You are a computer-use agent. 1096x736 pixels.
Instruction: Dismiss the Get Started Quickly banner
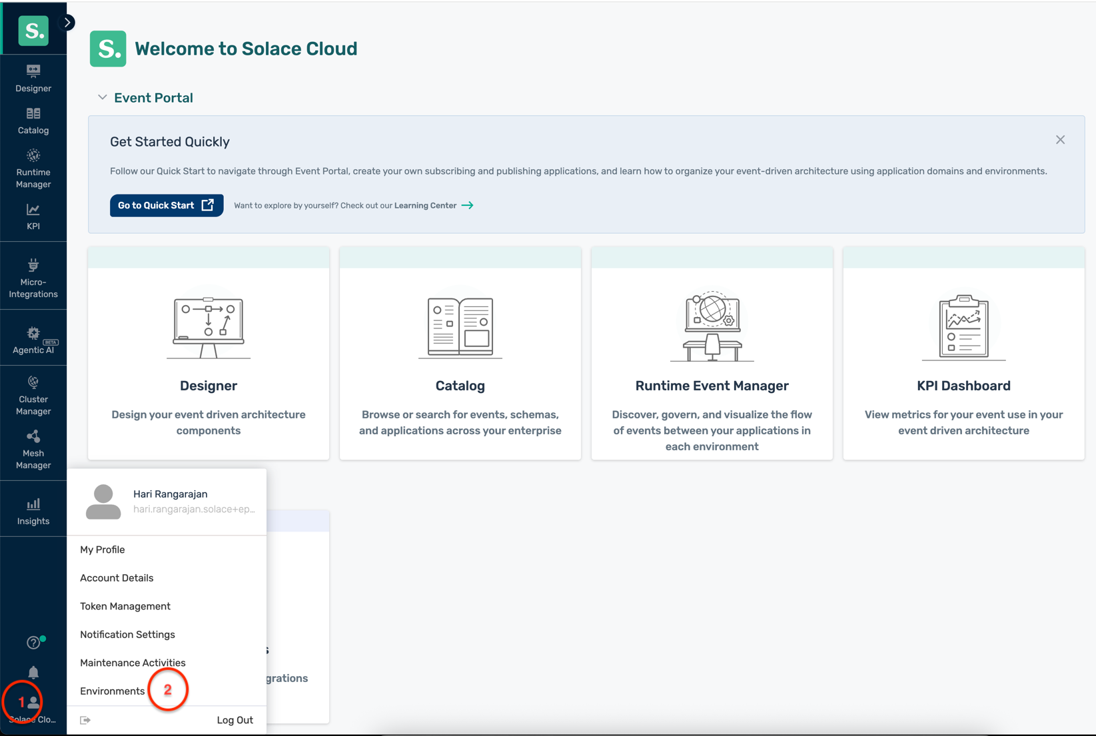click(1060, 139)
